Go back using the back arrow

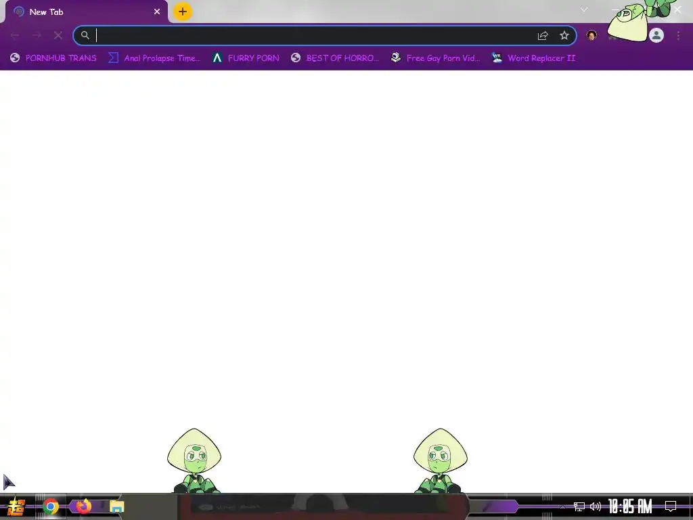coord(15,35)
